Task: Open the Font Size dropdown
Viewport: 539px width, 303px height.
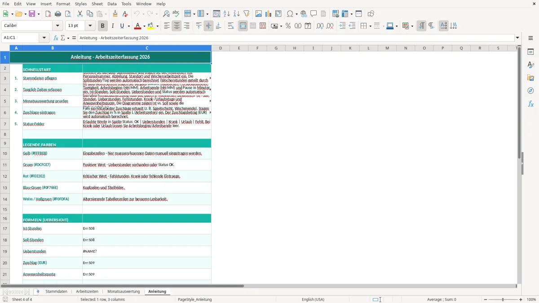Action: point(90,26)
